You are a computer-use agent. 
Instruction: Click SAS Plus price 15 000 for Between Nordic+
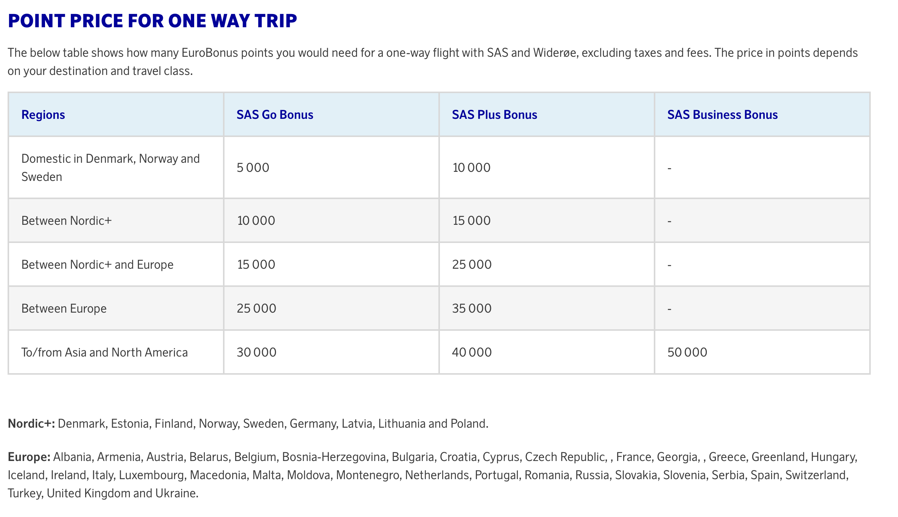pyautogui.click(x=471, y=221)
